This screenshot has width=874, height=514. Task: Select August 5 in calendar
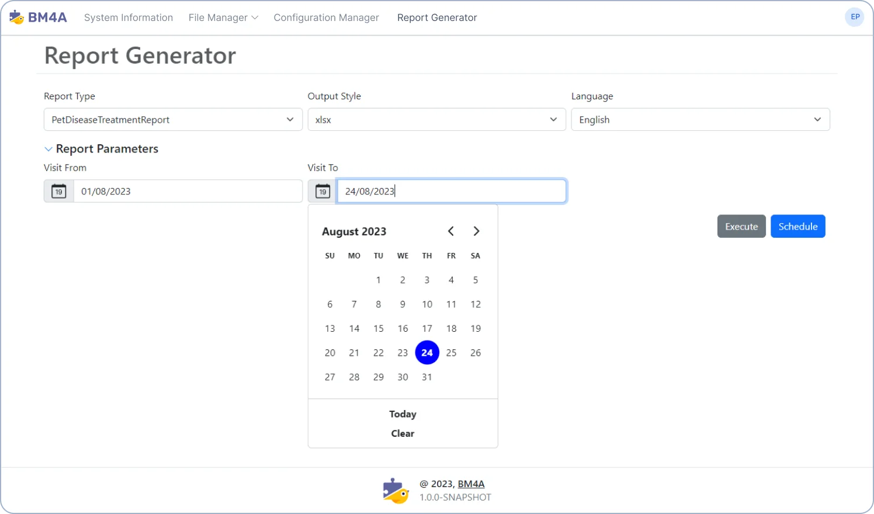coord(476,280)
